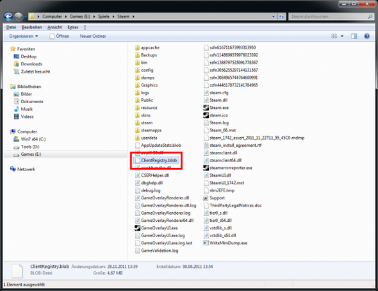
Task: Open the Ansicht menu
Action: [54, 28]
